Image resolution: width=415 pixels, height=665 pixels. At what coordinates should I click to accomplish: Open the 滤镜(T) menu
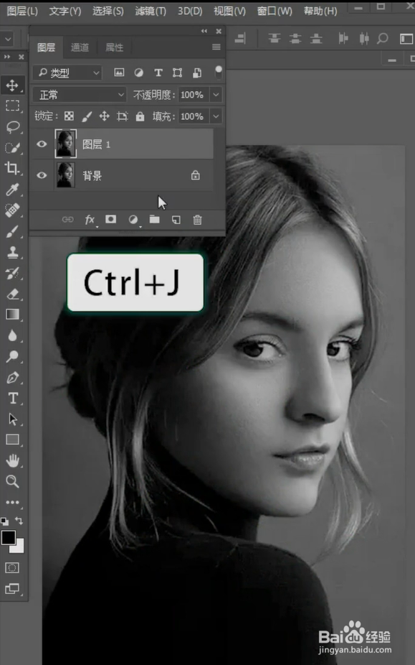[151, 11]
